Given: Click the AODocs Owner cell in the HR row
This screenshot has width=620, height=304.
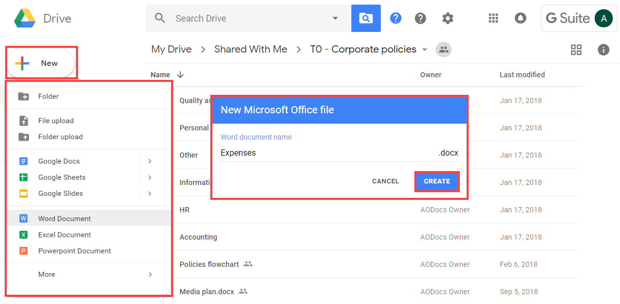Looking at the screenshot, I should pos(445,210).
